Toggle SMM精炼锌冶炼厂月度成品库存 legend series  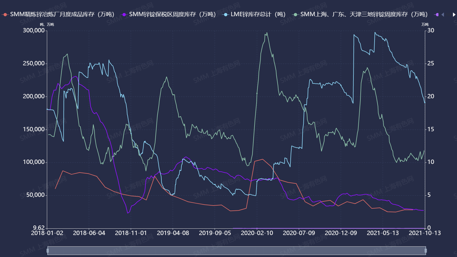click(x=58, y=14)
